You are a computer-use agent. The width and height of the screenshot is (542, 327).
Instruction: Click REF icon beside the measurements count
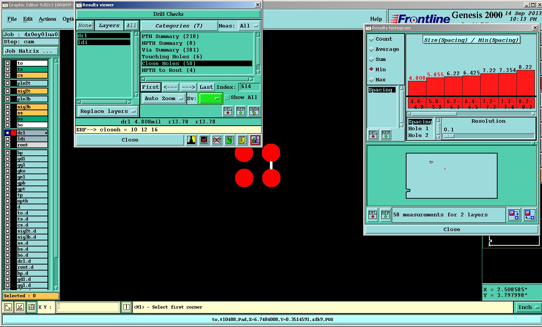(x=385, y=214)
